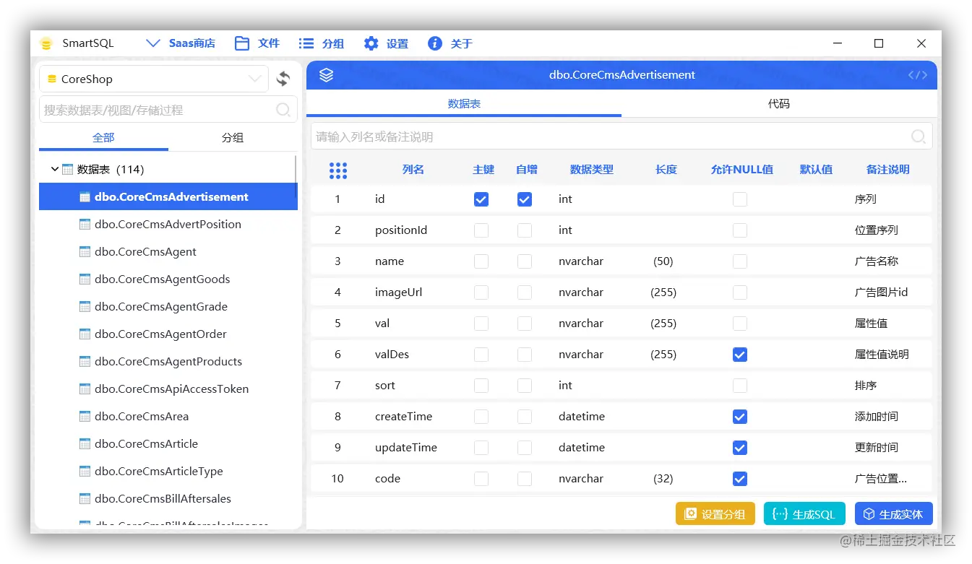972x564 pixels.
Task: Uncheck allow NULL for valDes row
Action: click(740, 355)
